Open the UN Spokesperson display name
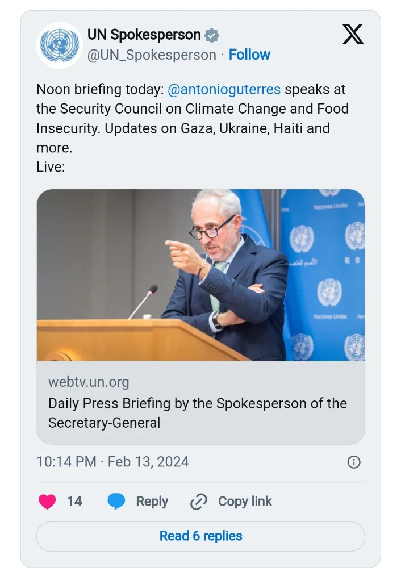The width and height of the screenshot is (401, 580). 144,35
